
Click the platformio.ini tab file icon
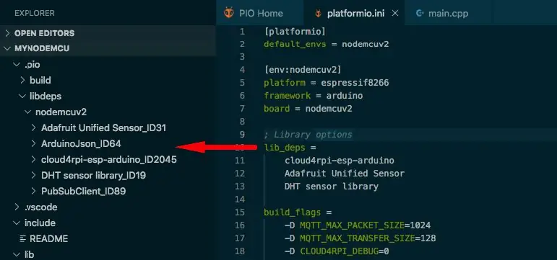pos(319,14)
